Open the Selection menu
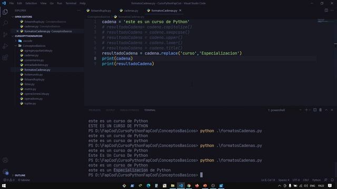The image size is (337, 189). click(x=31, y=3)
